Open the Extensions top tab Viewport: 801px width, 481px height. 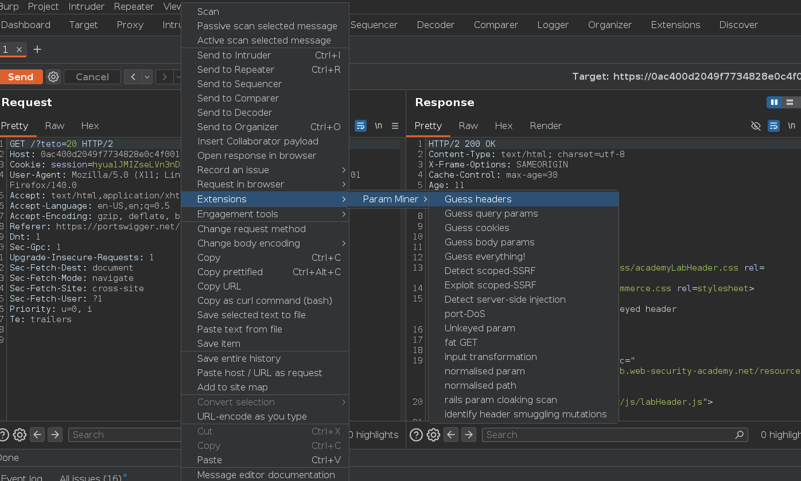(x=675, y=25)
